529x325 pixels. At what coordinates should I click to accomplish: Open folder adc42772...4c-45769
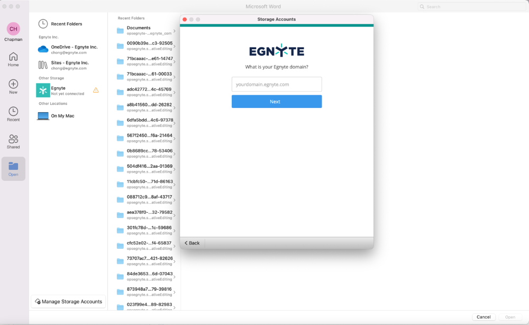point(146,92)
